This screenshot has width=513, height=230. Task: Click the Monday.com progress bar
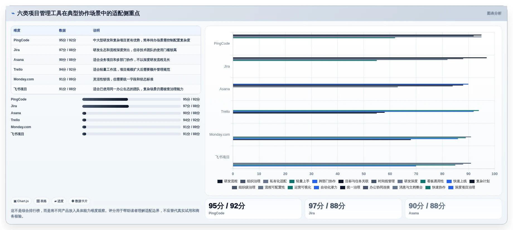tap(132, 127)
